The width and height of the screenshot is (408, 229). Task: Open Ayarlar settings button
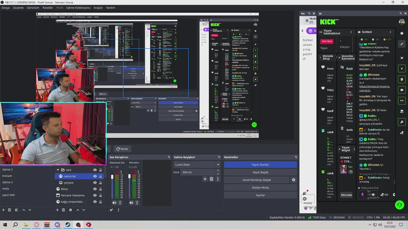[x=260, y=195]
